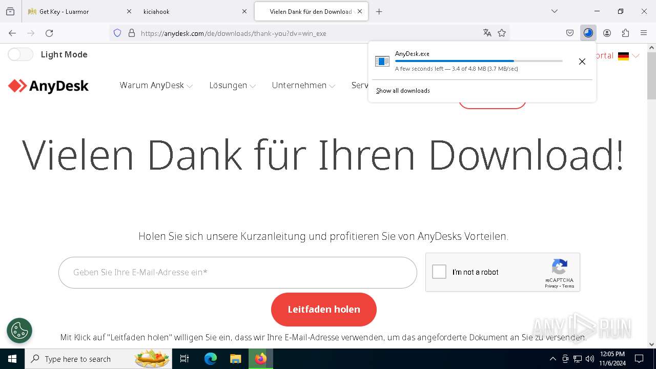Click the AnyDesk logo

click(49, 86)
